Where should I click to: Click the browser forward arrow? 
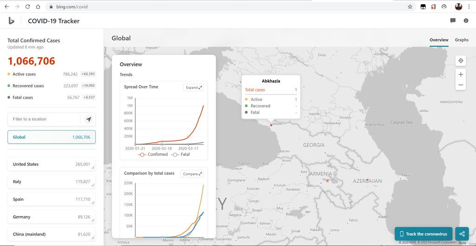pyautogui.click(x=17, y=7)
